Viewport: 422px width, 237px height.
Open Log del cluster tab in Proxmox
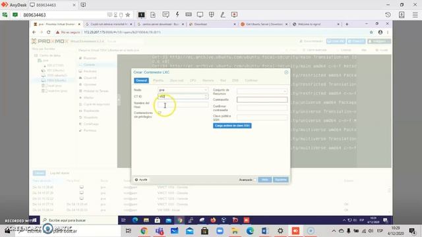point(59,173)
